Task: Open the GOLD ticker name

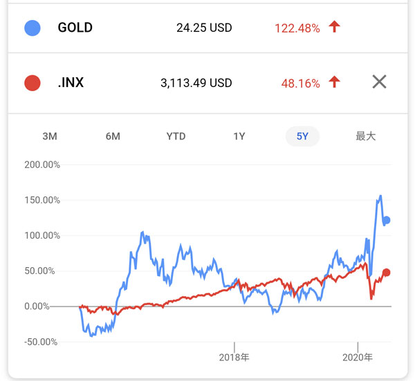Action: (75, 28)
